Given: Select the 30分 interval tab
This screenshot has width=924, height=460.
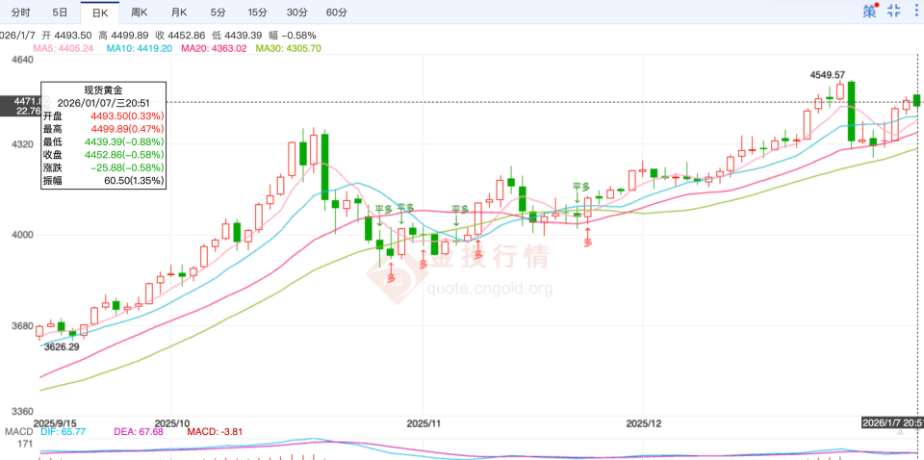Looking at the screenshot, I should click(x=296, y=12).
